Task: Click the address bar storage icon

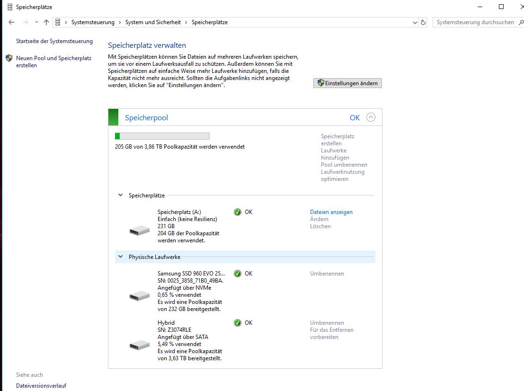Action: (58, 22)
